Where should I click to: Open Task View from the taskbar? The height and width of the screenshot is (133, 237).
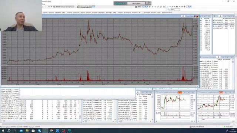tap(15, 130)
